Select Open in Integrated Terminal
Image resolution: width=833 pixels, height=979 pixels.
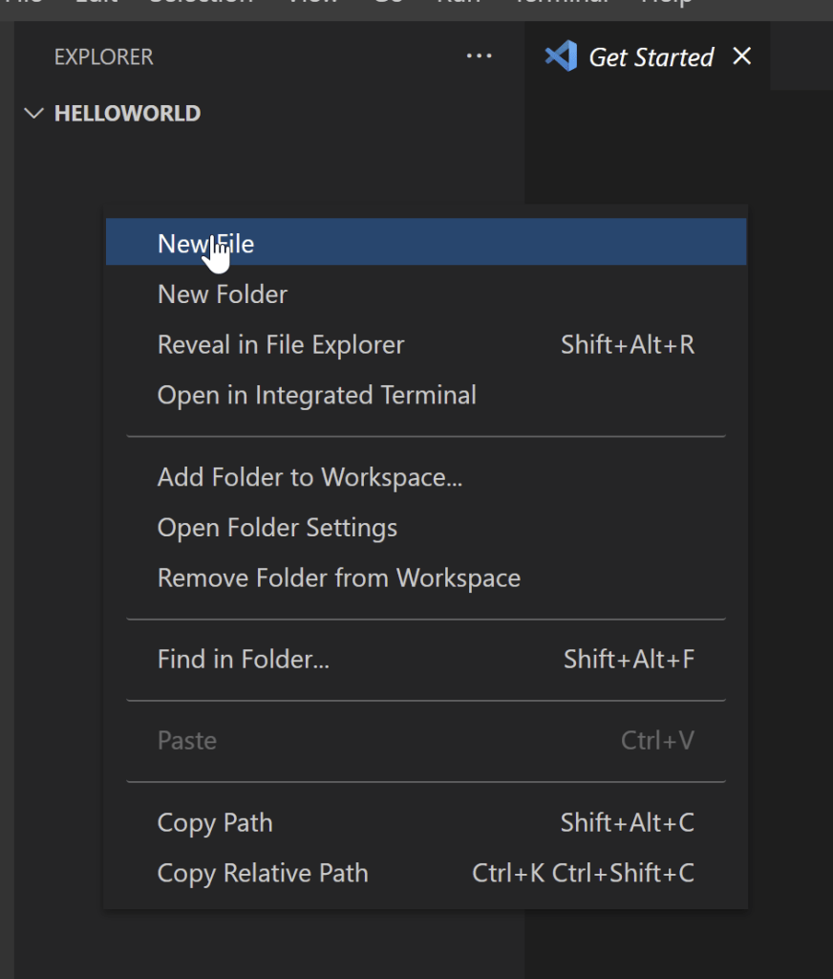316,396
